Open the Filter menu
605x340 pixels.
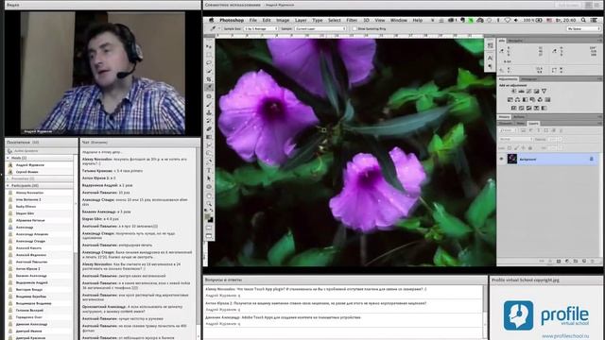coord(352,20)
